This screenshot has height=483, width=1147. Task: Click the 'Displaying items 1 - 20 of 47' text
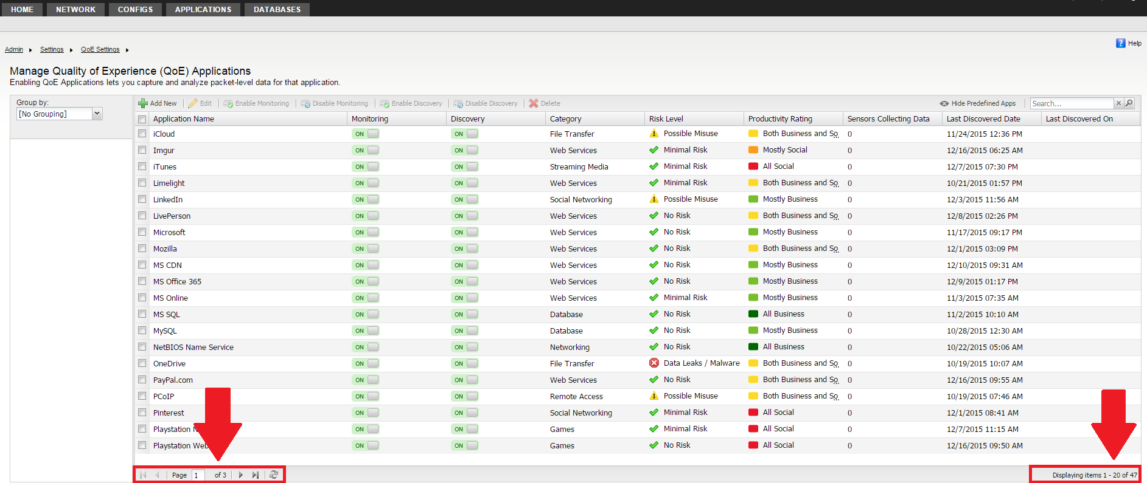pos(1095,475)
